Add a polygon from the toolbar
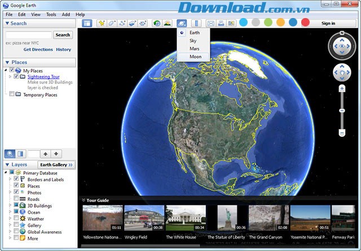361x251 pixels. pyautogui.click(x=112, y=23)
